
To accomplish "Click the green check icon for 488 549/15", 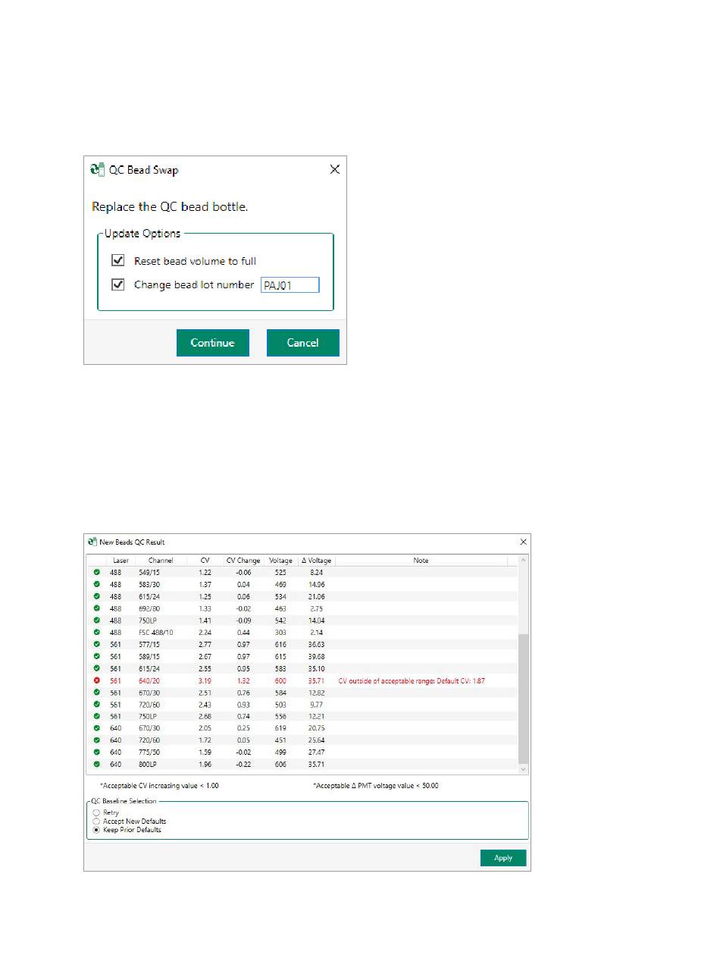I will (96, 572).
